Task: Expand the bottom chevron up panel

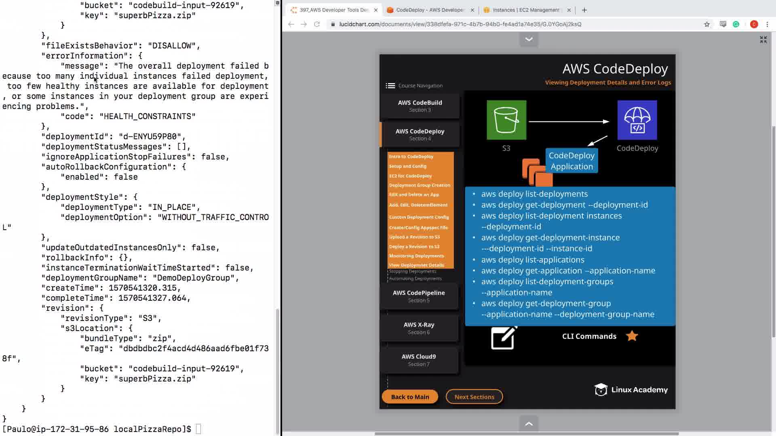Action: pos(529,424)
